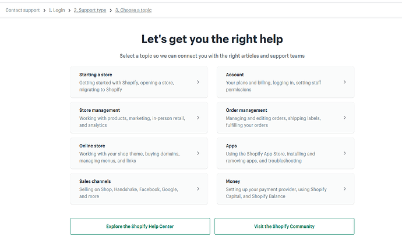Click the chevron arrow on Store management
The width and height of the screenshot is (402, 247).
198,118
